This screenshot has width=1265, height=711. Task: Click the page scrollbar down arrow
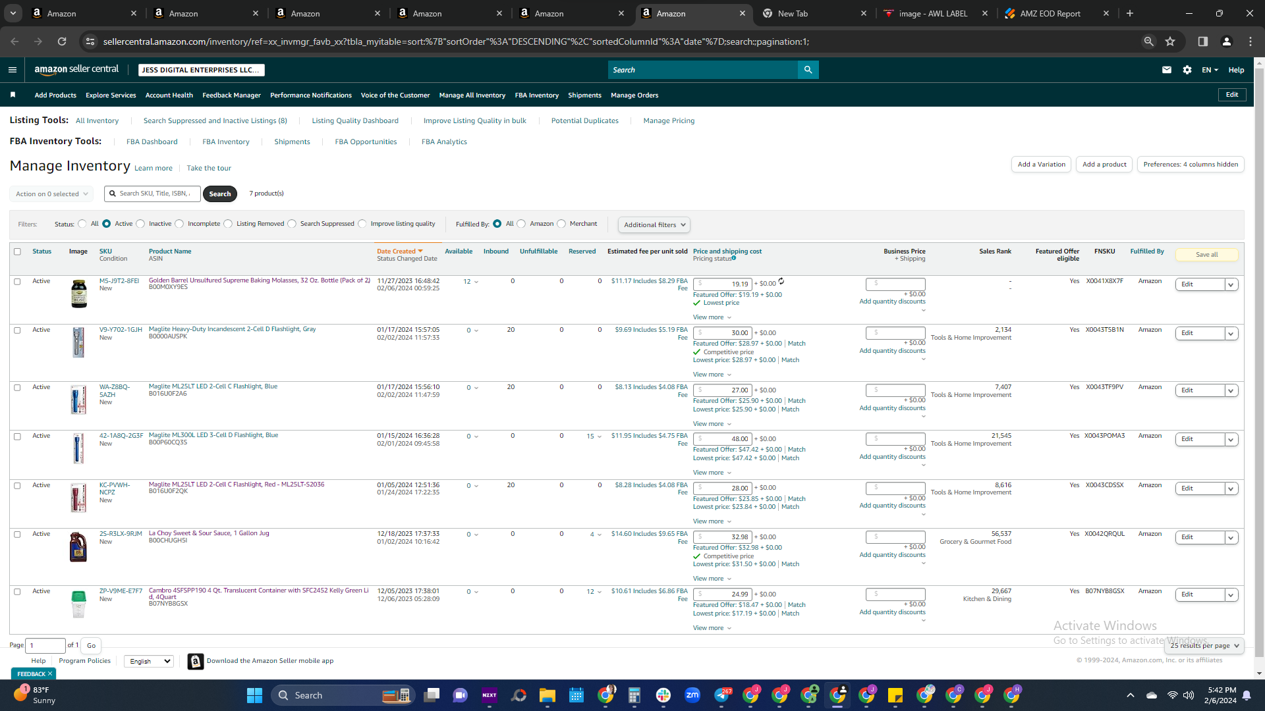[x=1260, y=673]
